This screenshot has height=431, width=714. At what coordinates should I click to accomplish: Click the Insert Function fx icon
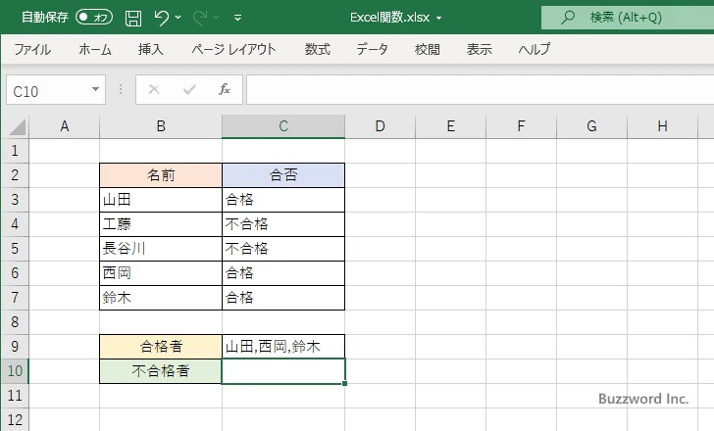click(225, 89)
